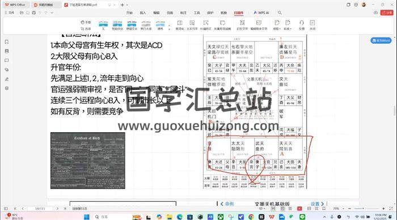Go to next page in status bar

[57, 209]
